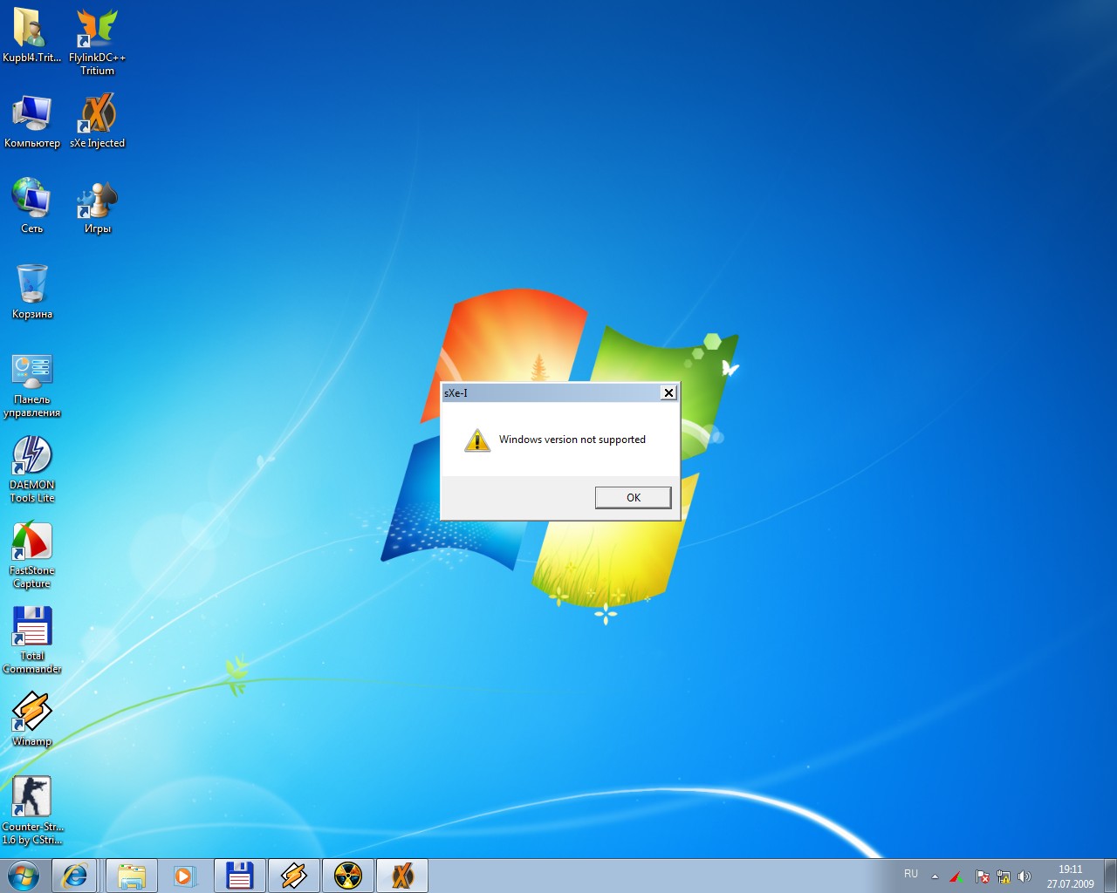
Task: Click OK in the sXe-I dialog
Action: pyautogui.click(x=633, y=497)
